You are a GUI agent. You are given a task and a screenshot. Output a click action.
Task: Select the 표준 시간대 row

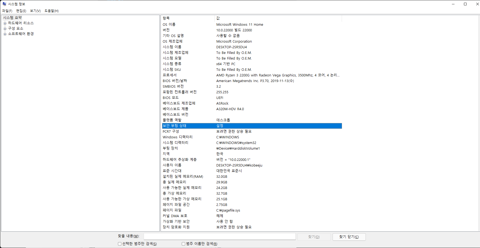(252, 171)
